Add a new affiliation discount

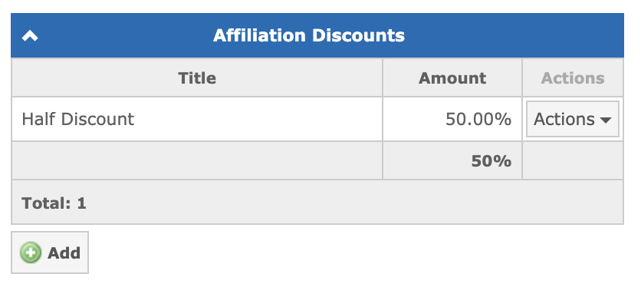[x=50, y=252]
